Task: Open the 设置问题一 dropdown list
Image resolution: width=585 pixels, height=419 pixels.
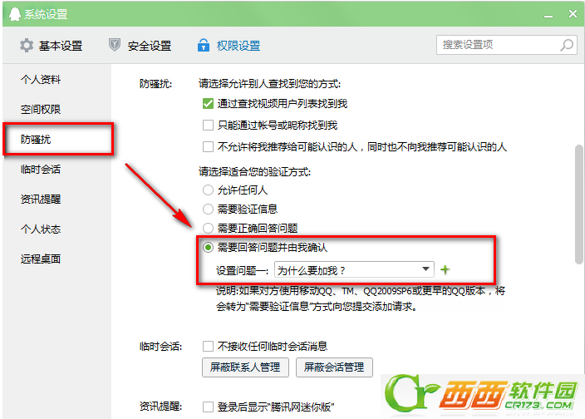Action: pyautogui.click(x=354, y=269)
